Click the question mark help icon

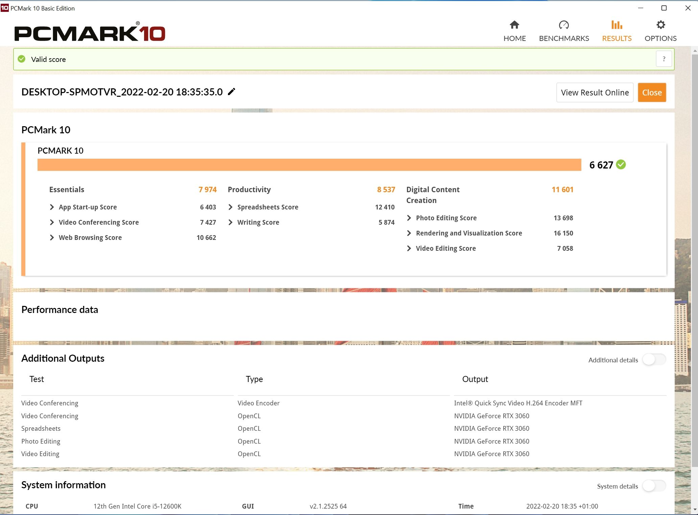point(664,59)
